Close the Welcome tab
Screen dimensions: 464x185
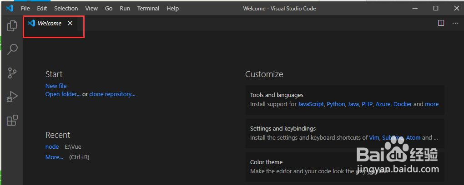70,23
